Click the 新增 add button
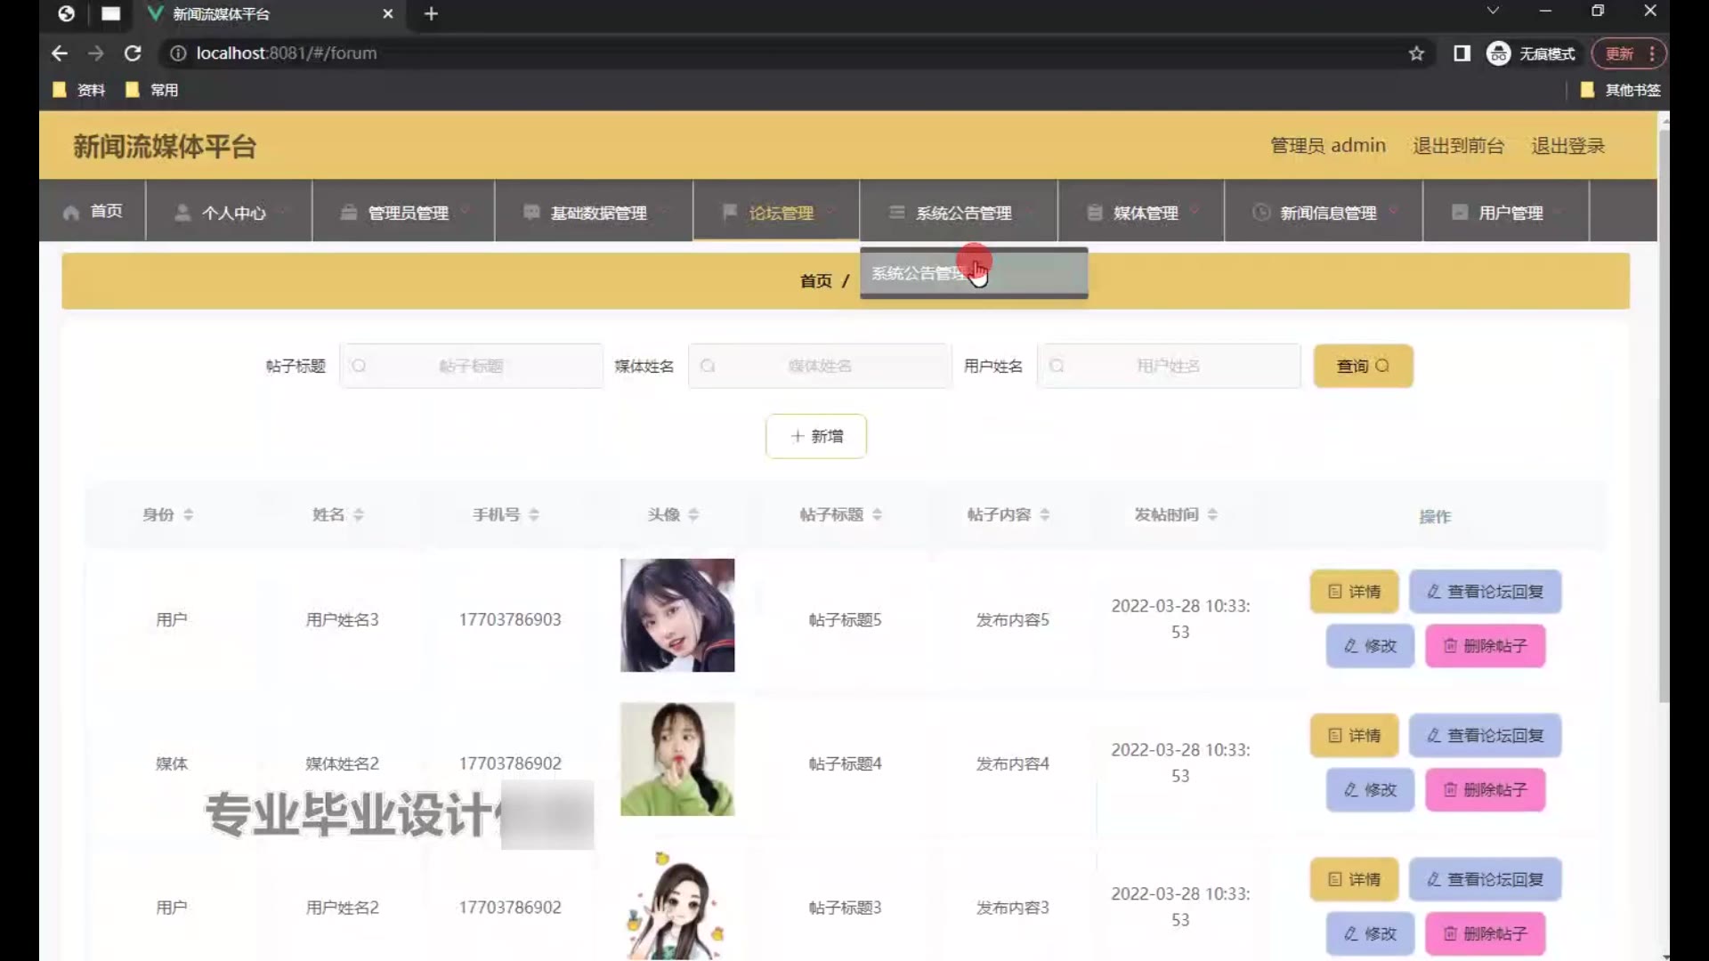The image size is (1709, 961). tap(815, 436)
